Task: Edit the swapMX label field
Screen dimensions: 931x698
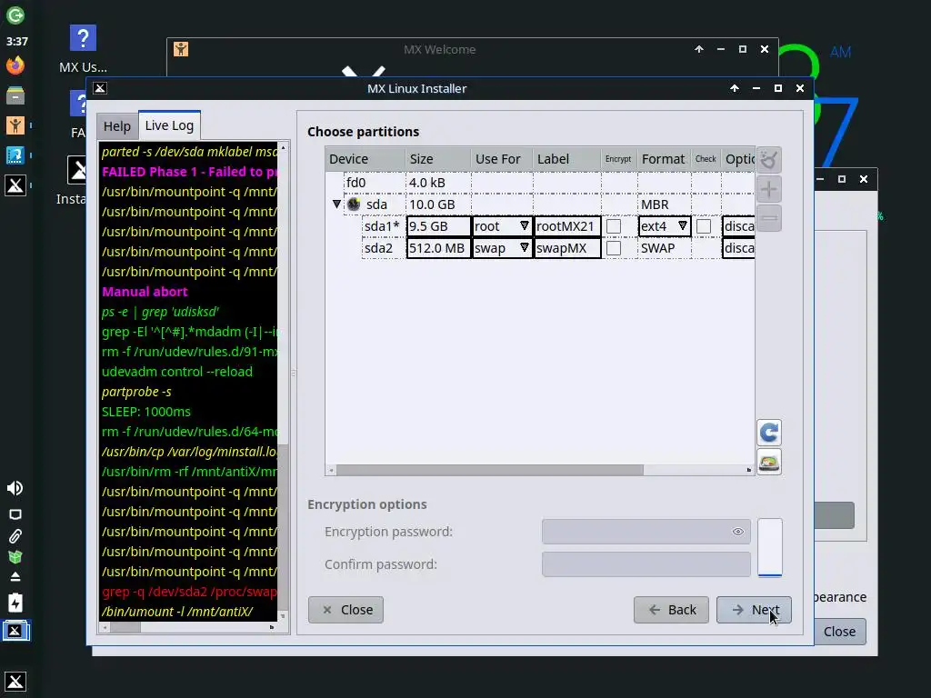Action: pyautogui.click(x=567, y=248)
